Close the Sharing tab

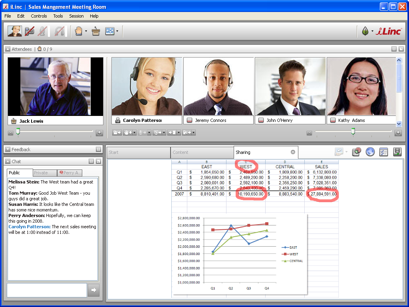coord(293,152)
